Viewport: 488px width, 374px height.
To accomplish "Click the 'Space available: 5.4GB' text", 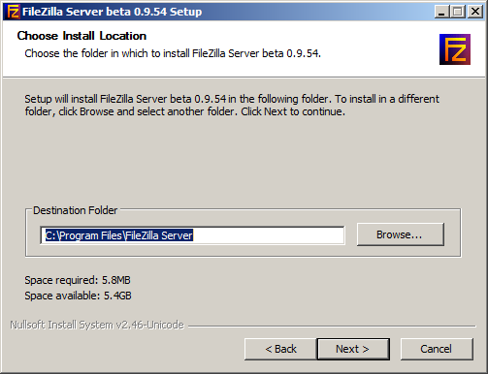I will click(x=78, y=296).
